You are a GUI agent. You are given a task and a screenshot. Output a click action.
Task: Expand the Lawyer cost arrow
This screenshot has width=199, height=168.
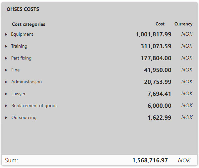point(6,94)
